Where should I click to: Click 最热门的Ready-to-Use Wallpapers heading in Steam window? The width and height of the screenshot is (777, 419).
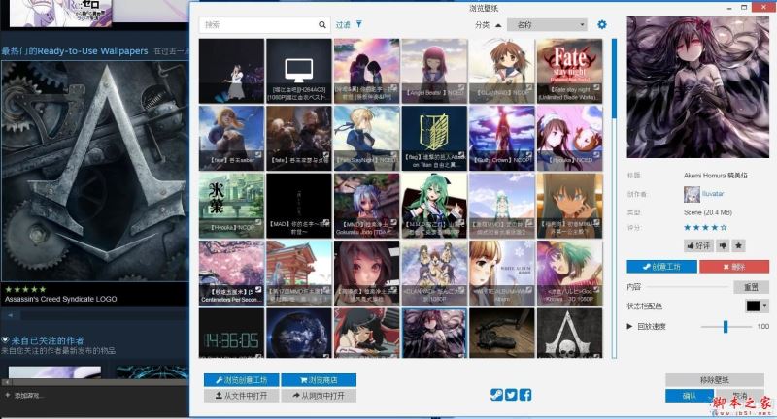pos(75,51)
